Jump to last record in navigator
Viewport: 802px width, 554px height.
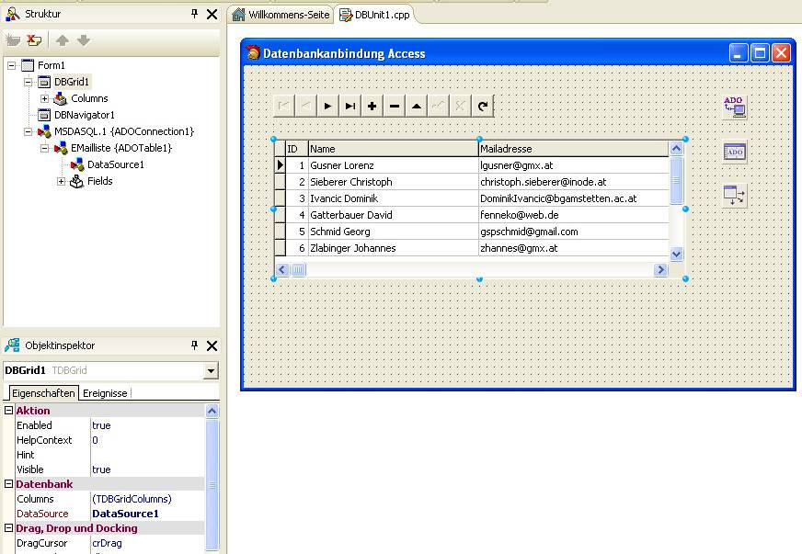(x=350, y=107)
